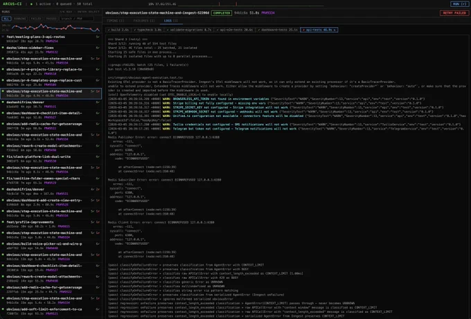Click log line 'Redis Publisher Error'
471x319 pixels.
(x=163, y=137)
